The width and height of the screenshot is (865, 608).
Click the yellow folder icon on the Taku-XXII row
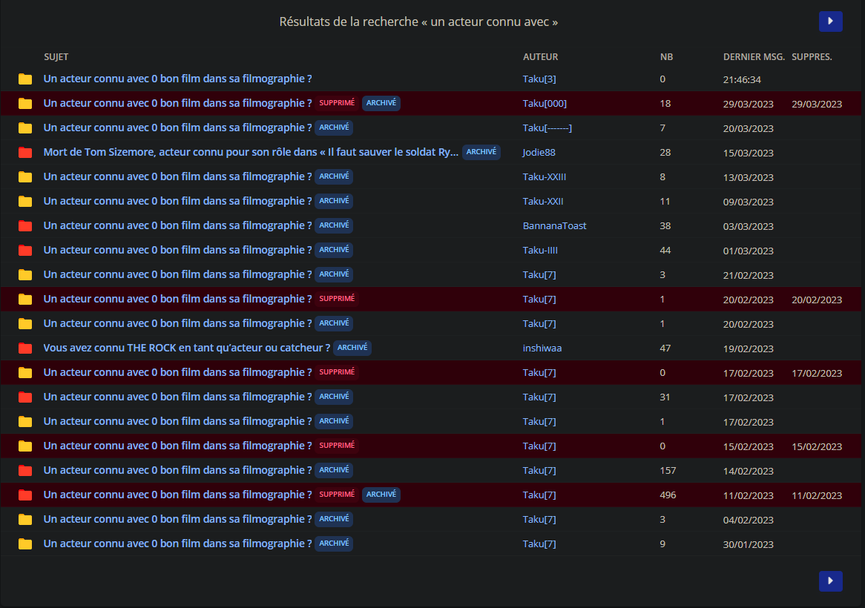coord(24,201)
